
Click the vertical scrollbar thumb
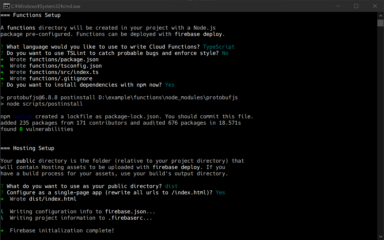[380, 23]
